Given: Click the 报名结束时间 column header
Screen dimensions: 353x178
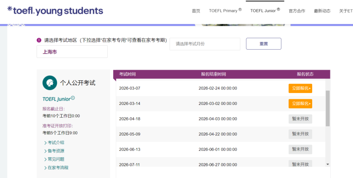Looking at the screenshot, I should (213, 74).
